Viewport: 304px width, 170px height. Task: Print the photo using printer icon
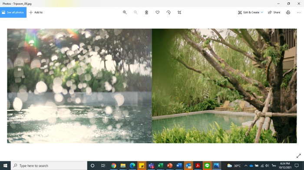[288, 13]
